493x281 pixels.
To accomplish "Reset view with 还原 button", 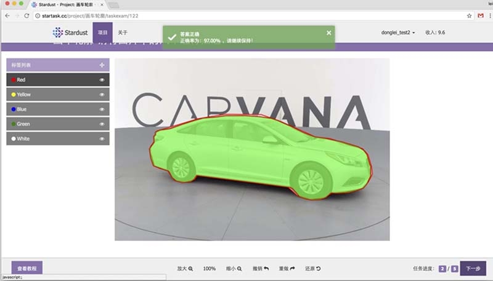I will 313,269.
